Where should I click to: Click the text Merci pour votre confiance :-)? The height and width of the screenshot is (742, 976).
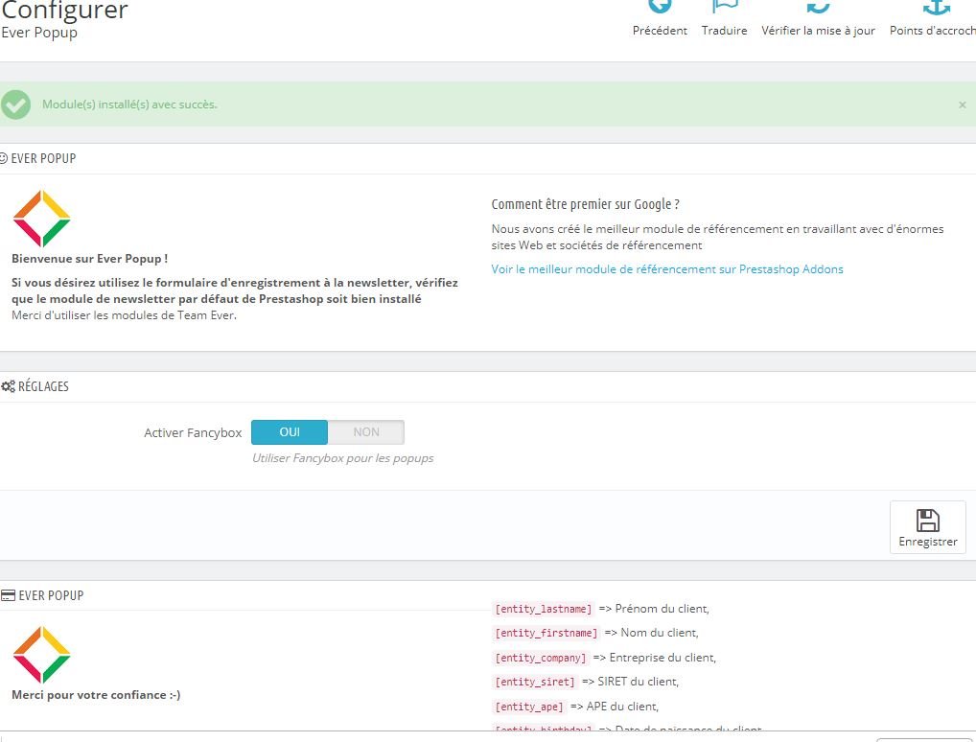[x=96, y=695]
